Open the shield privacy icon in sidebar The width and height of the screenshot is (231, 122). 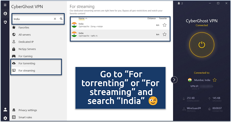click(5, 22)
